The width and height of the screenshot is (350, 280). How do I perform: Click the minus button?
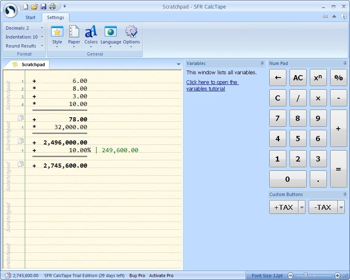tap(338, 98)
